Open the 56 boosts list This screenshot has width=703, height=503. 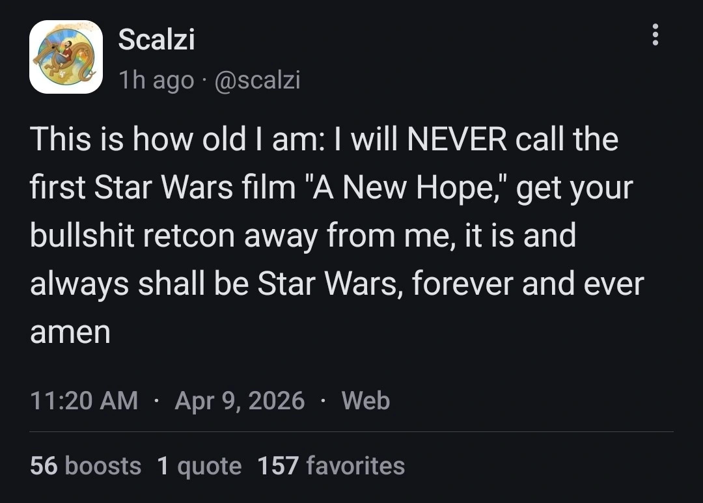tap(85, 466)
